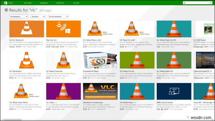Click 'Owned' label under VLC for Windows 8
The height and width of the screenshot is (121, 215).
pos(12,47)
